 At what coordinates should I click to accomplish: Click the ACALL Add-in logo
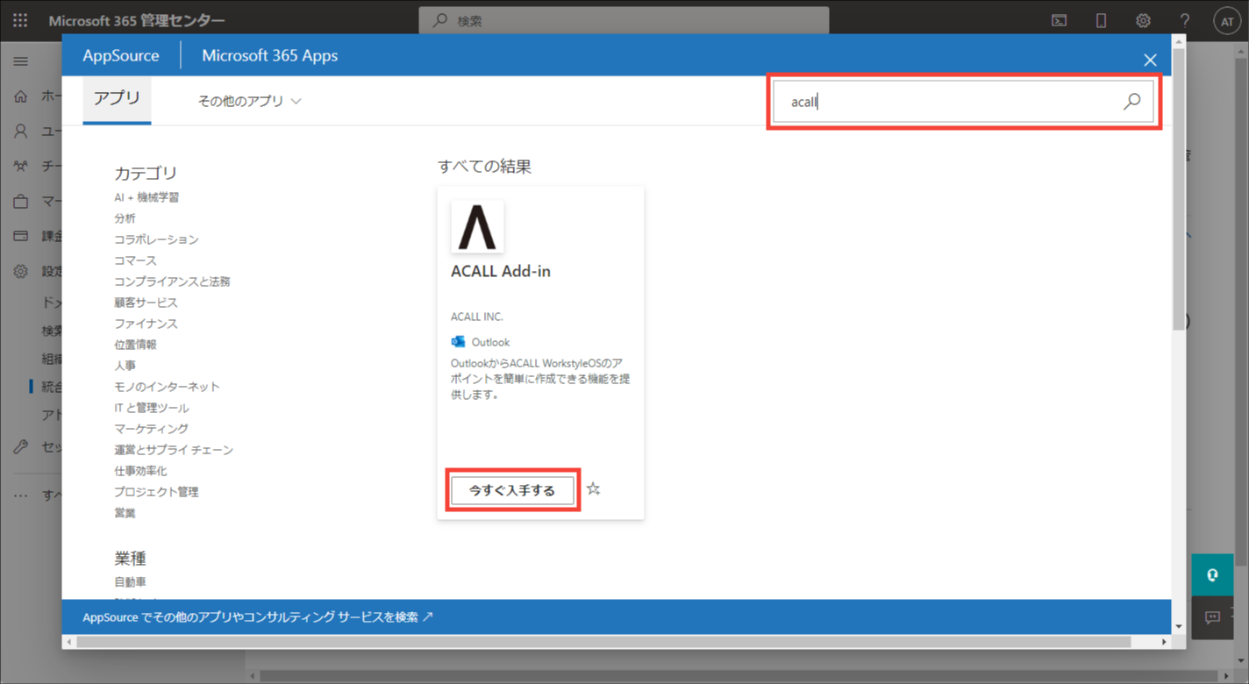[x=478, y=226]
